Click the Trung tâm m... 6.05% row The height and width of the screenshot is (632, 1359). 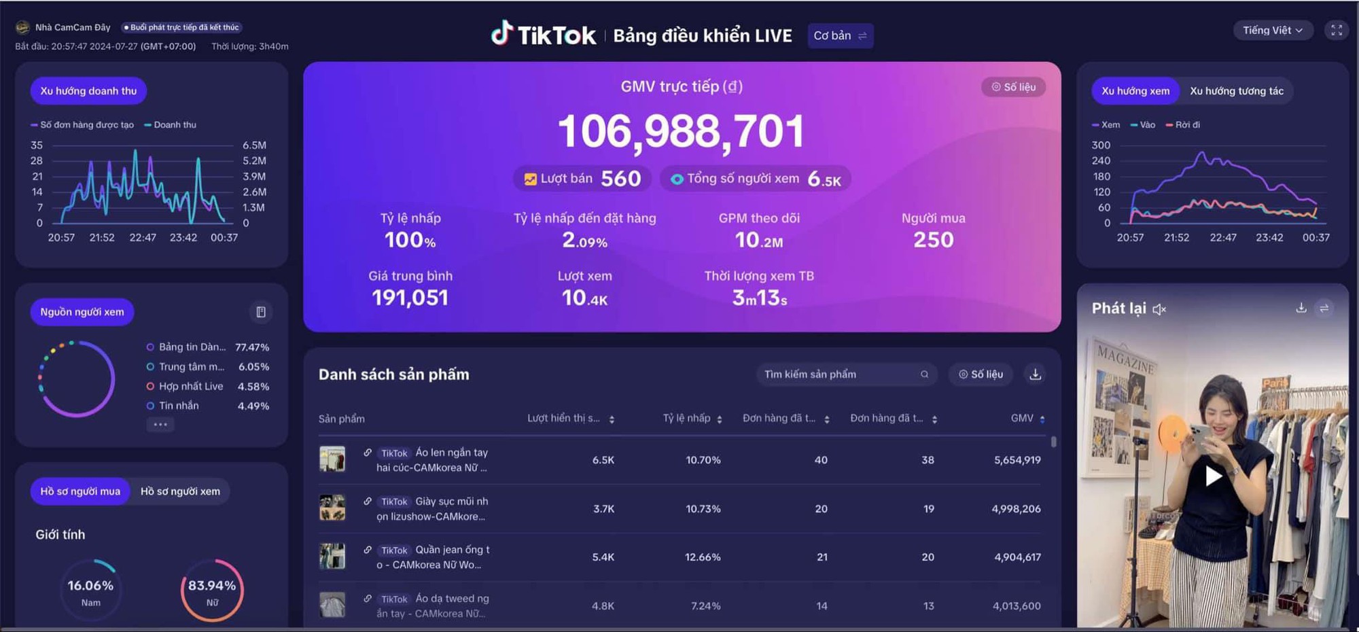208,367
